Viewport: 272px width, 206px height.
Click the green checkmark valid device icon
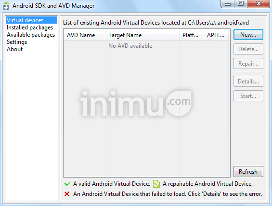tap(67, 184)
